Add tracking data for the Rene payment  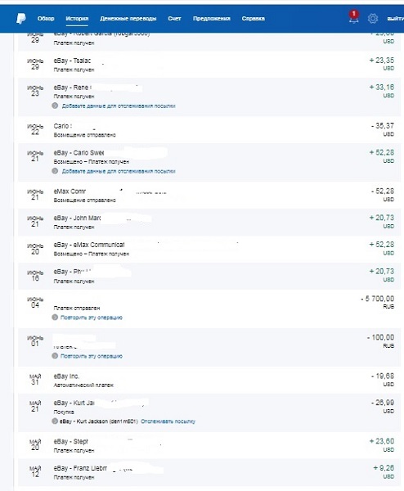point(119,106)
